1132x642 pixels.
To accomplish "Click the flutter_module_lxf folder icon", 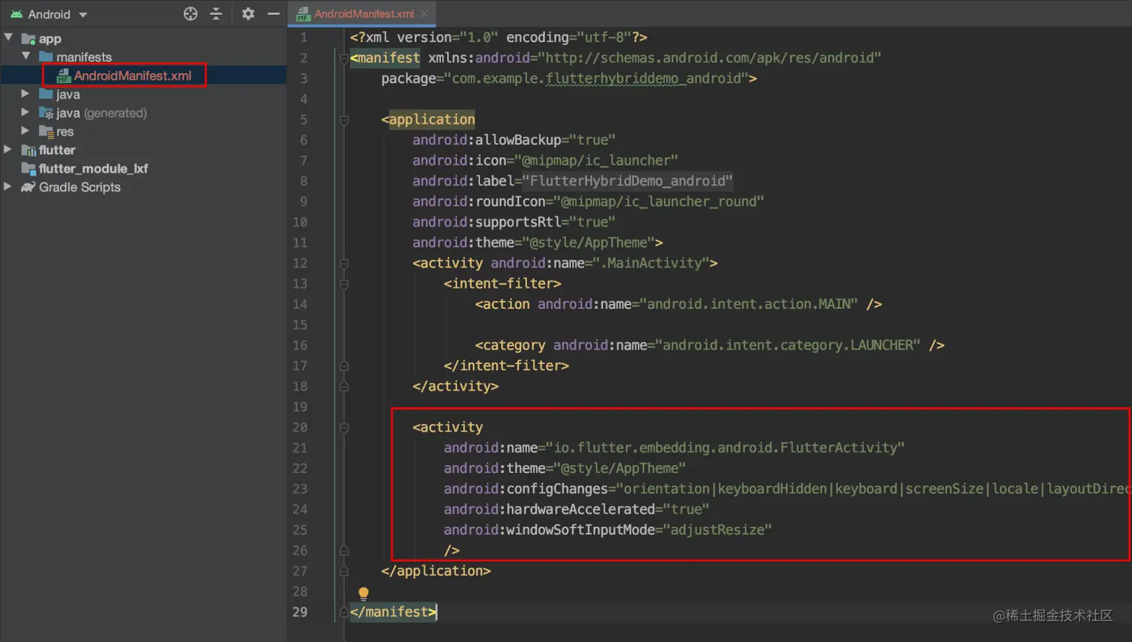I will point(28,169).
